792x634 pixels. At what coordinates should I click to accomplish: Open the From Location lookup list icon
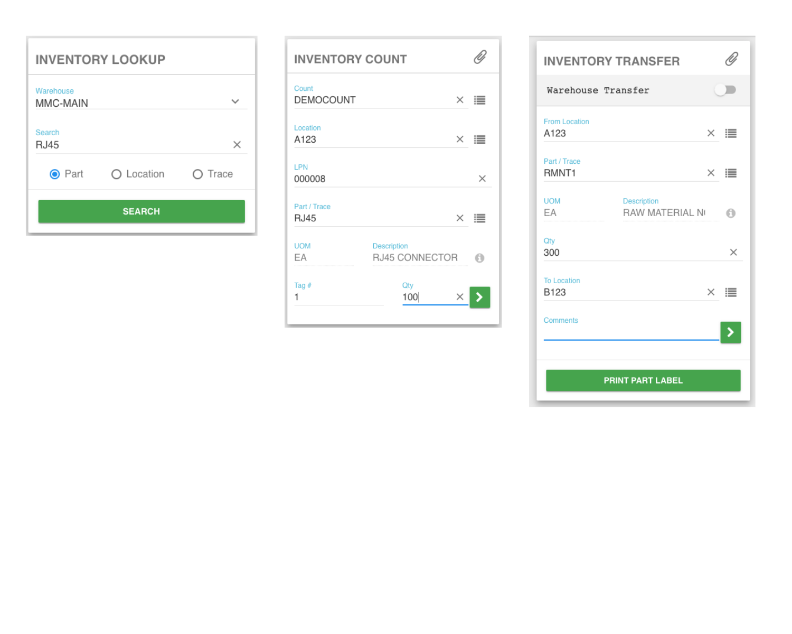click(731, 133)
